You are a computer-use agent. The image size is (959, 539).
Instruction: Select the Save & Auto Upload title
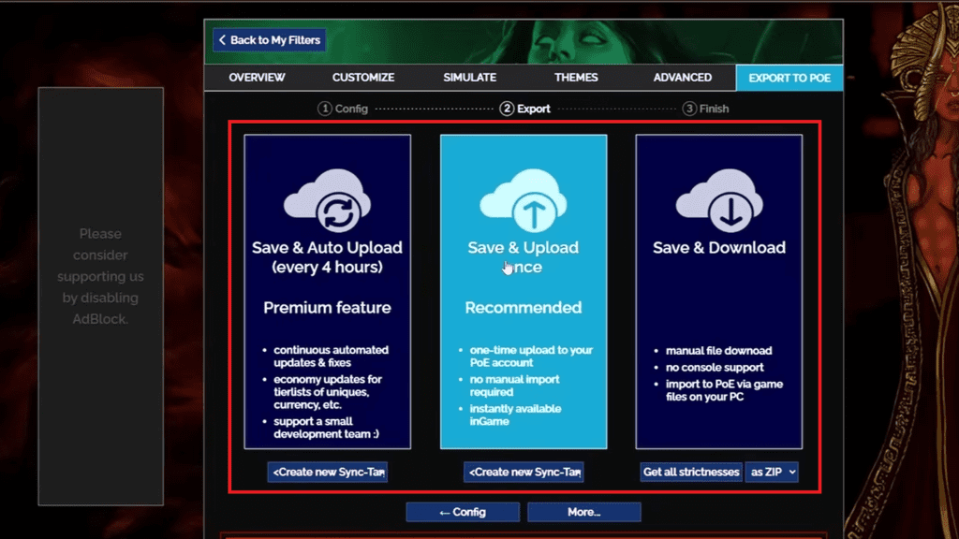[327, 257]
